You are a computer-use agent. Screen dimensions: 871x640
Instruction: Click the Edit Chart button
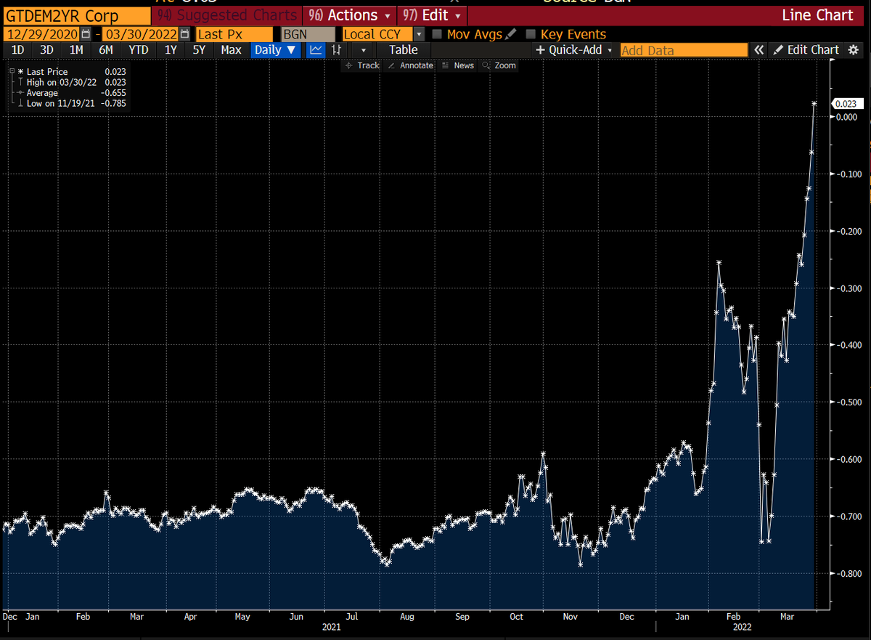click(806, 50)
